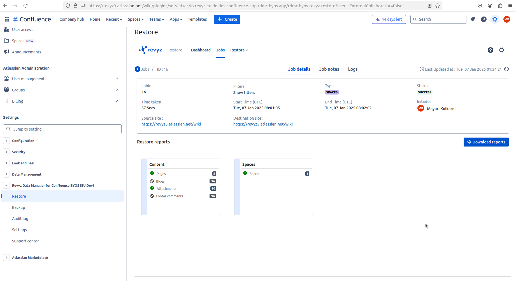Open the notifications icon in the top bar
The height and width of the screenshot is (281, 516).
click(473, 19)
